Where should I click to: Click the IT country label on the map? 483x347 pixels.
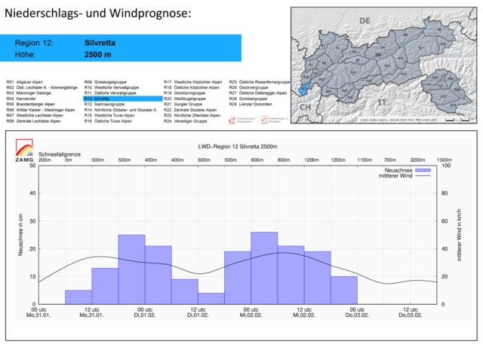[x=382, y=102]
